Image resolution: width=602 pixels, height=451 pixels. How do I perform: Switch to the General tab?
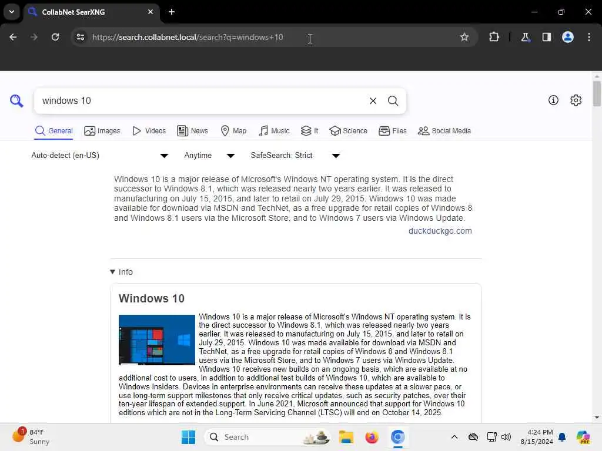[53, 131]
